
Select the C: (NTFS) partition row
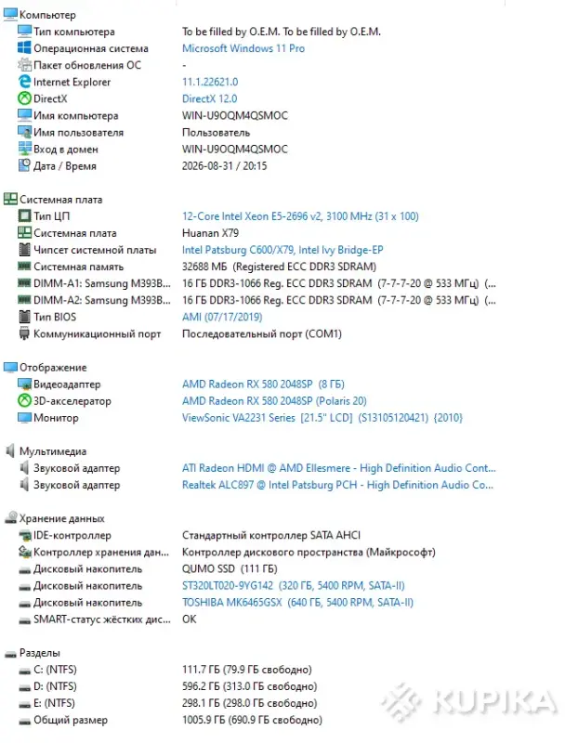(164, 670)
